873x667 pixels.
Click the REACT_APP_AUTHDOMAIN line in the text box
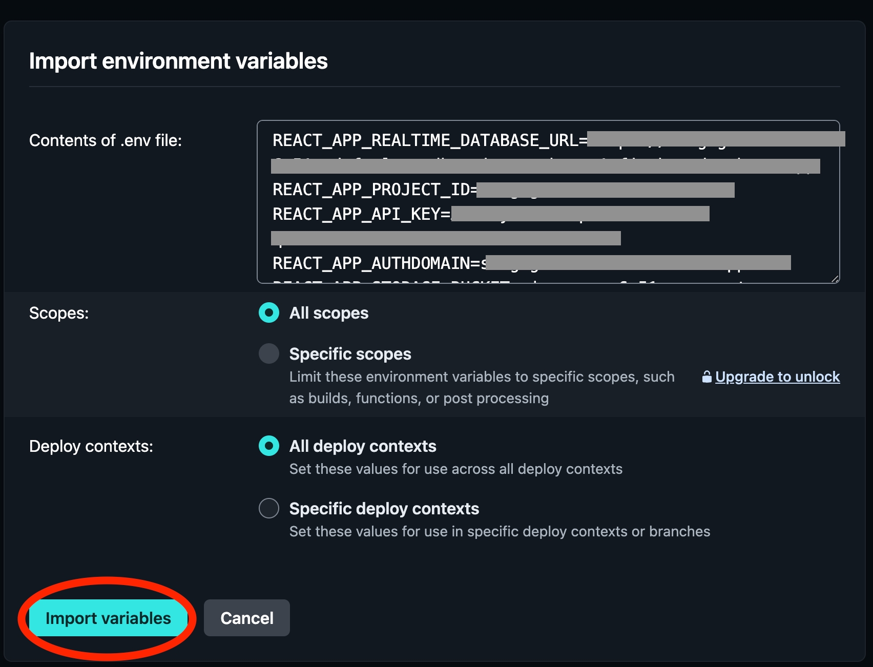point(379,263)
